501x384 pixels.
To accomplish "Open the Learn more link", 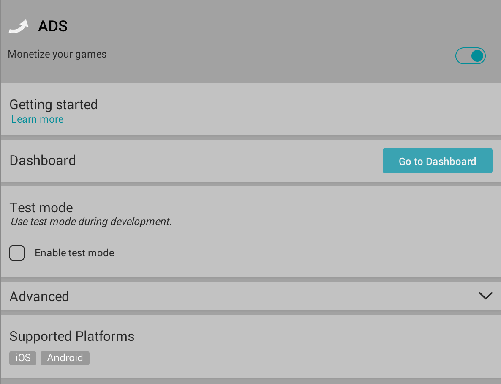I will (37, 119).
